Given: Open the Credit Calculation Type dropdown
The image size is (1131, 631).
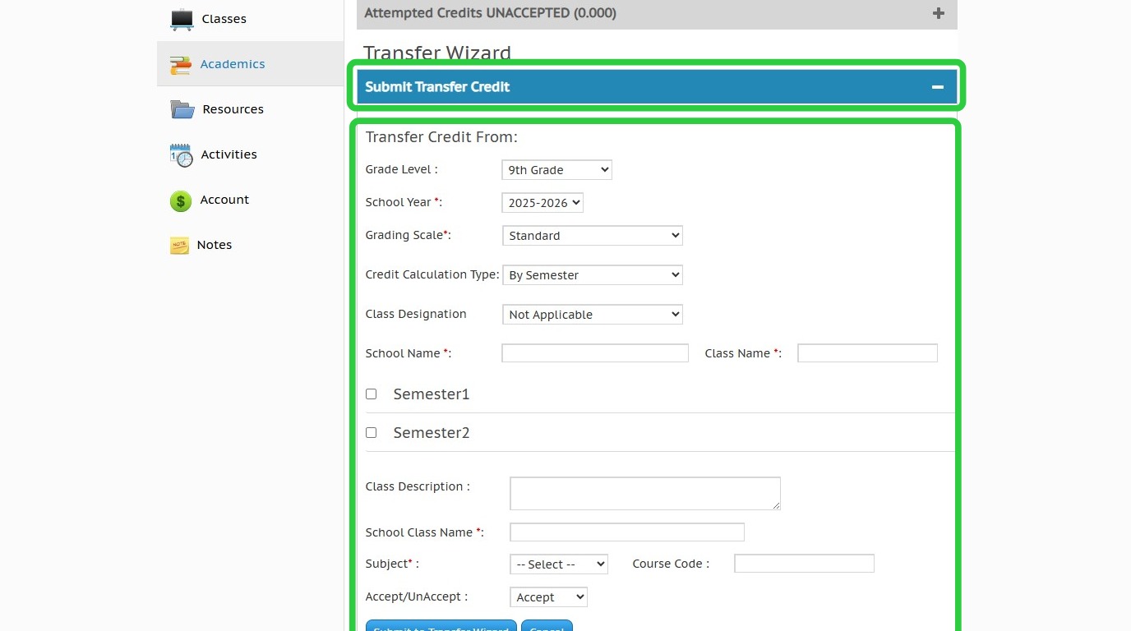Looking at the screenshot, I should point(592,275).
